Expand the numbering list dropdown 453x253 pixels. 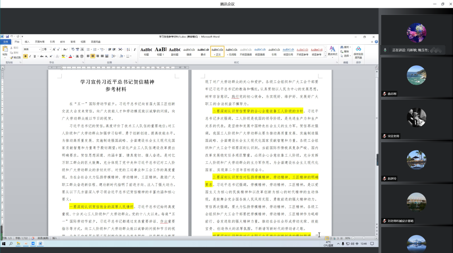(x=98, y=49)
